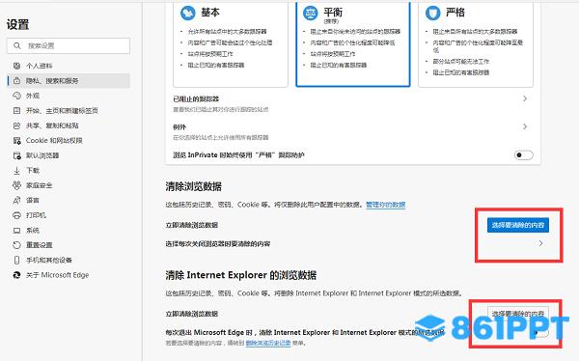Open 选择每次关闭浏览器时要清除的内容 chevron
Viewport: 579px width, 361px height.
pos(540,243)
